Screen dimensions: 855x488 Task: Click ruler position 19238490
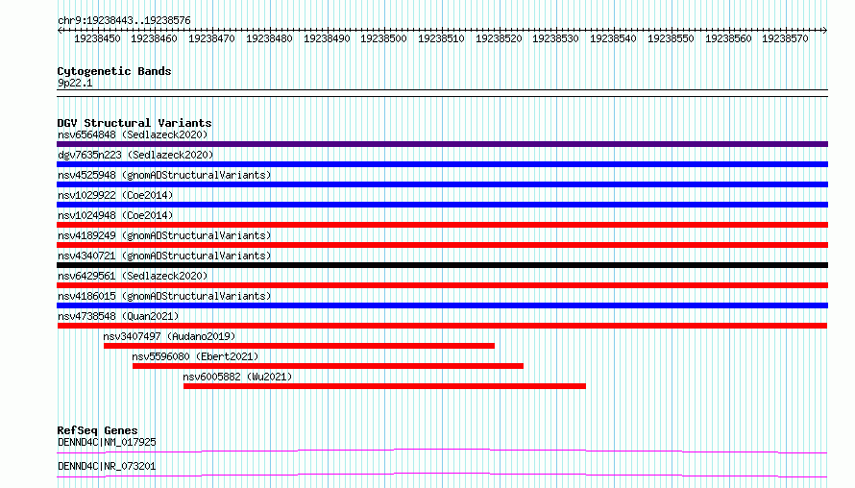327,38
